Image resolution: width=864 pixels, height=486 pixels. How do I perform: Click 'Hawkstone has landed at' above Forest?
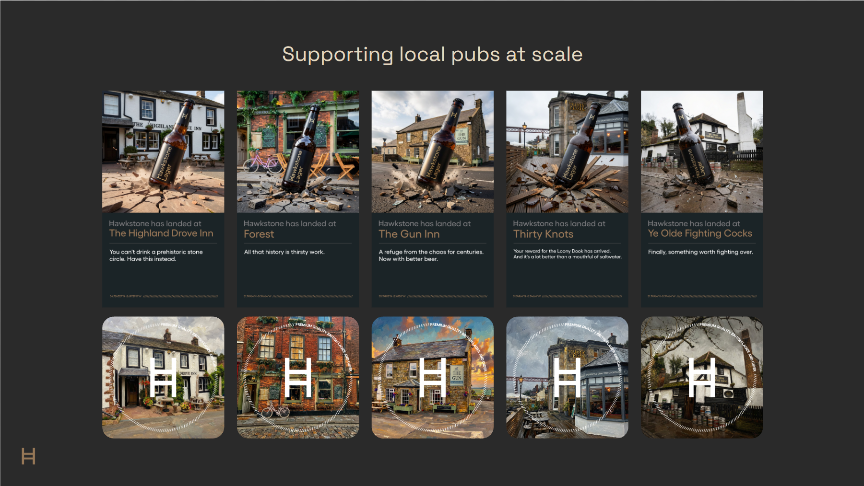290,223
